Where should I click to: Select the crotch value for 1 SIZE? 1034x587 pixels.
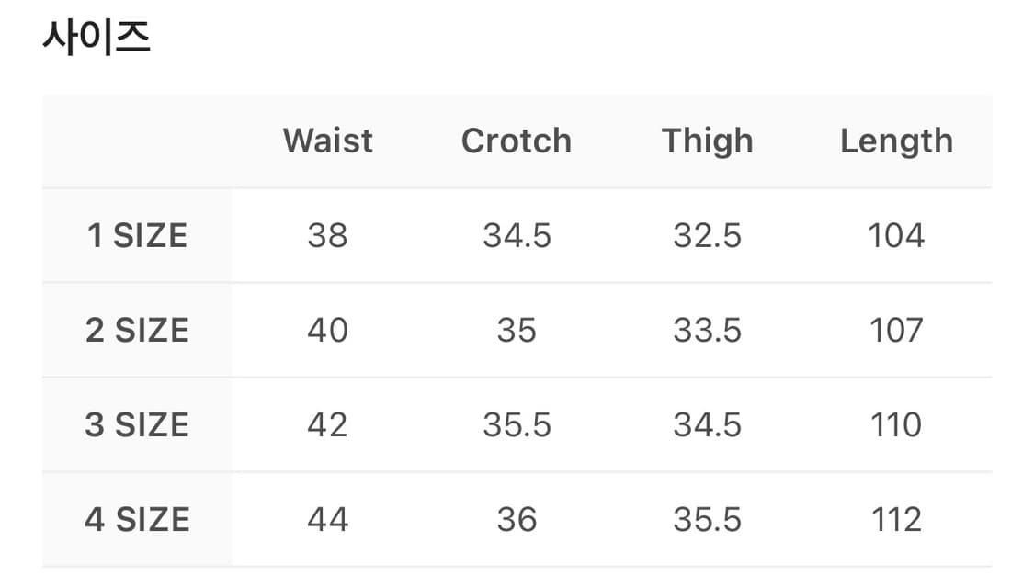click(x=517, y=236)
